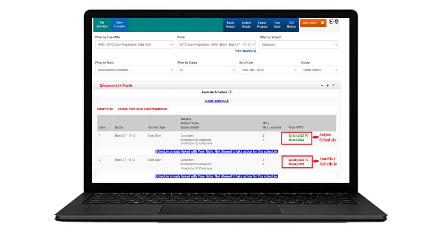Expand the Filter by Status dropdown
The image size is (448, 234).
tap(206, 70)
